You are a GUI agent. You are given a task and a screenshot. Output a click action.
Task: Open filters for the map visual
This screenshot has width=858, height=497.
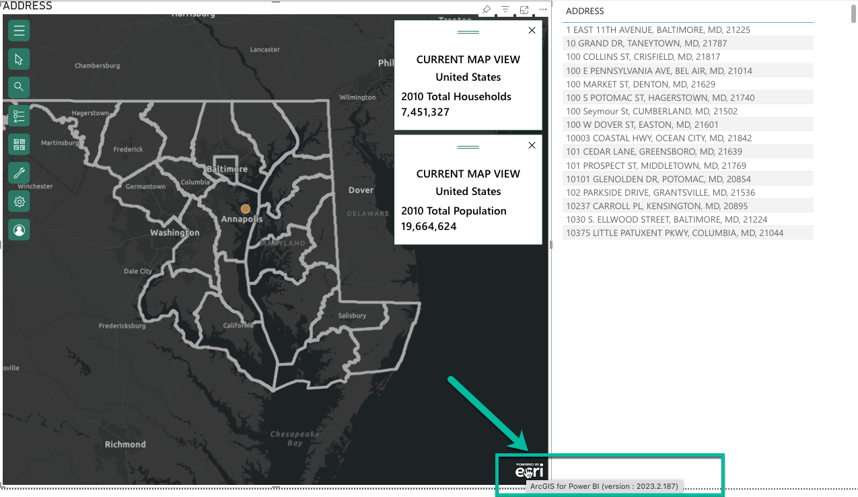505,9
